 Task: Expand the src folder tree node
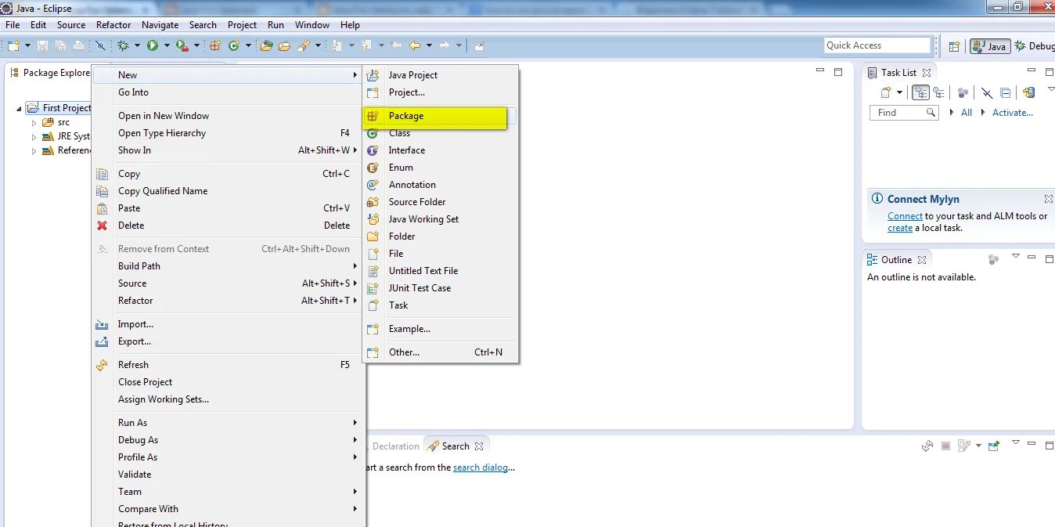[x=34, y=122]
